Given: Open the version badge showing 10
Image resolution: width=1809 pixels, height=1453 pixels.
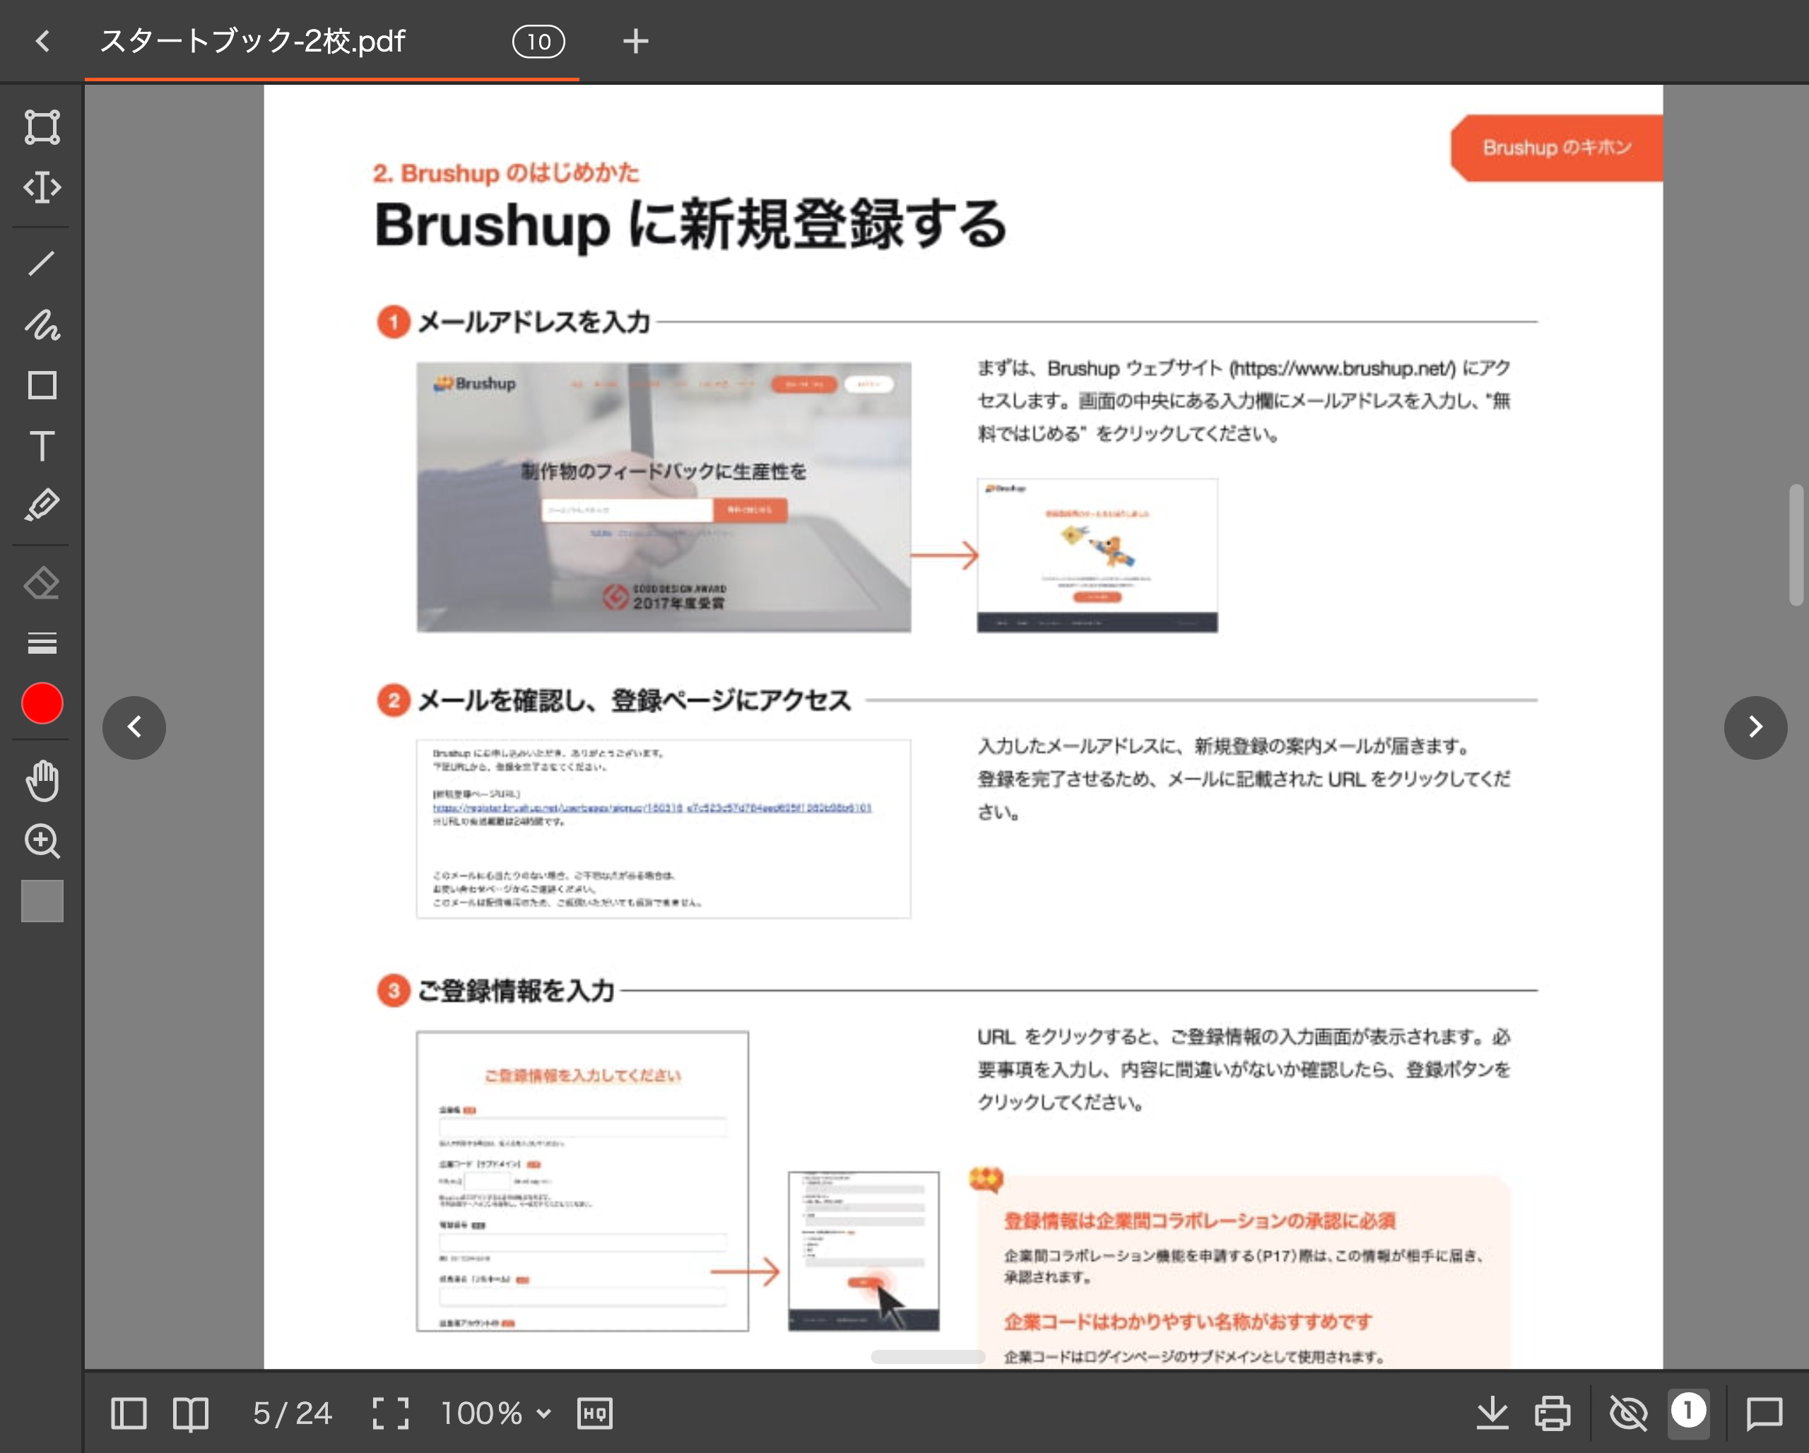Looking at the screenshot, I should pos(538,41).
